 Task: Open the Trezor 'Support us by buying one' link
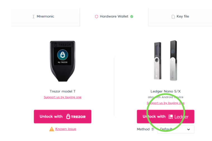pyautogui.click(x=62, y=97)
